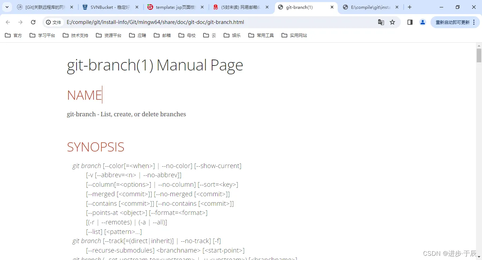
Task: Open the 官方 bookmarks folder
Action: (13, 35)
